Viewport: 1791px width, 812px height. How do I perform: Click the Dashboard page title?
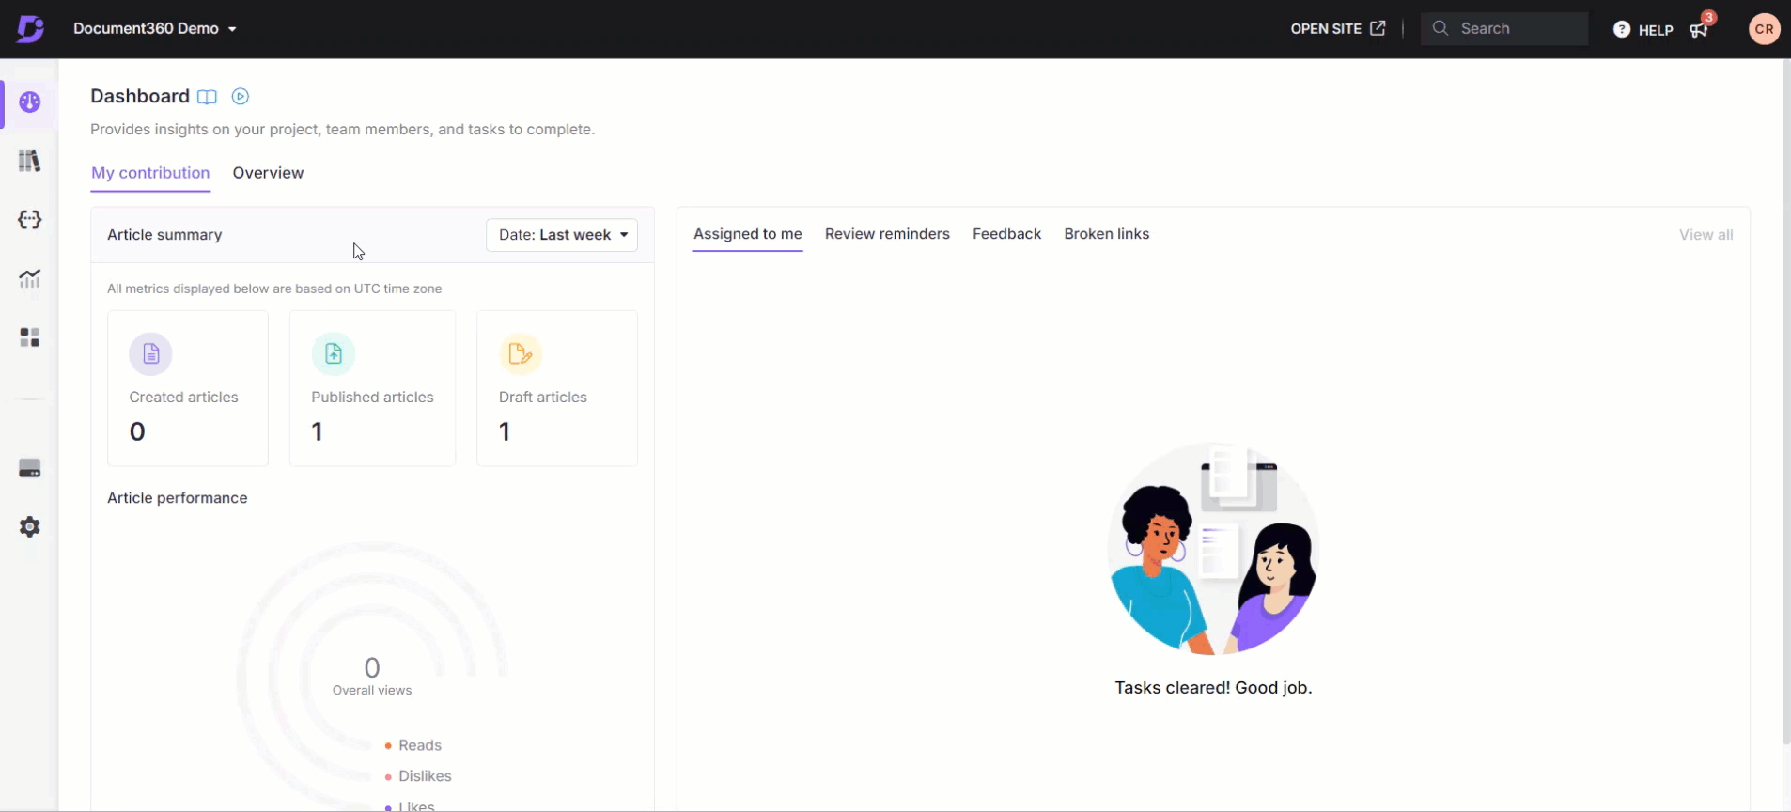coord(140,96)
